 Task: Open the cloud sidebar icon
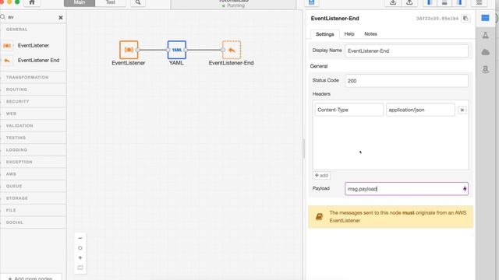485,52
